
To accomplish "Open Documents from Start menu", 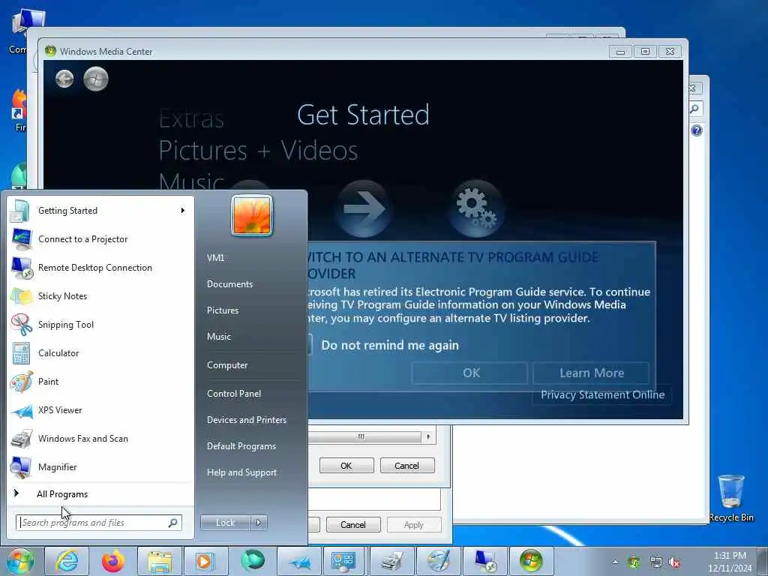I will [229, 284].
